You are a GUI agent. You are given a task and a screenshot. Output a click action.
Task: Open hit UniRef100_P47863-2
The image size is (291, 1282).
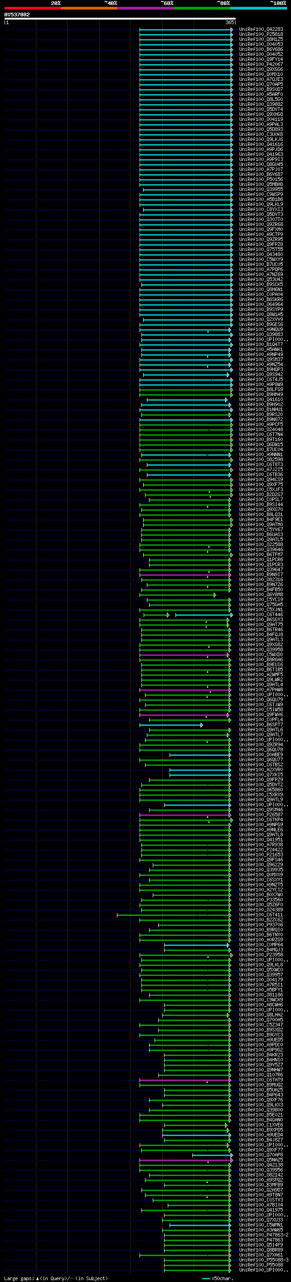[264, 1235]
